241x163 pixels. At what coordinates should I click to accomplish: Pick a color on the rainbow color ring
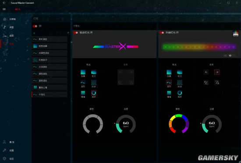tap(179, 124)
